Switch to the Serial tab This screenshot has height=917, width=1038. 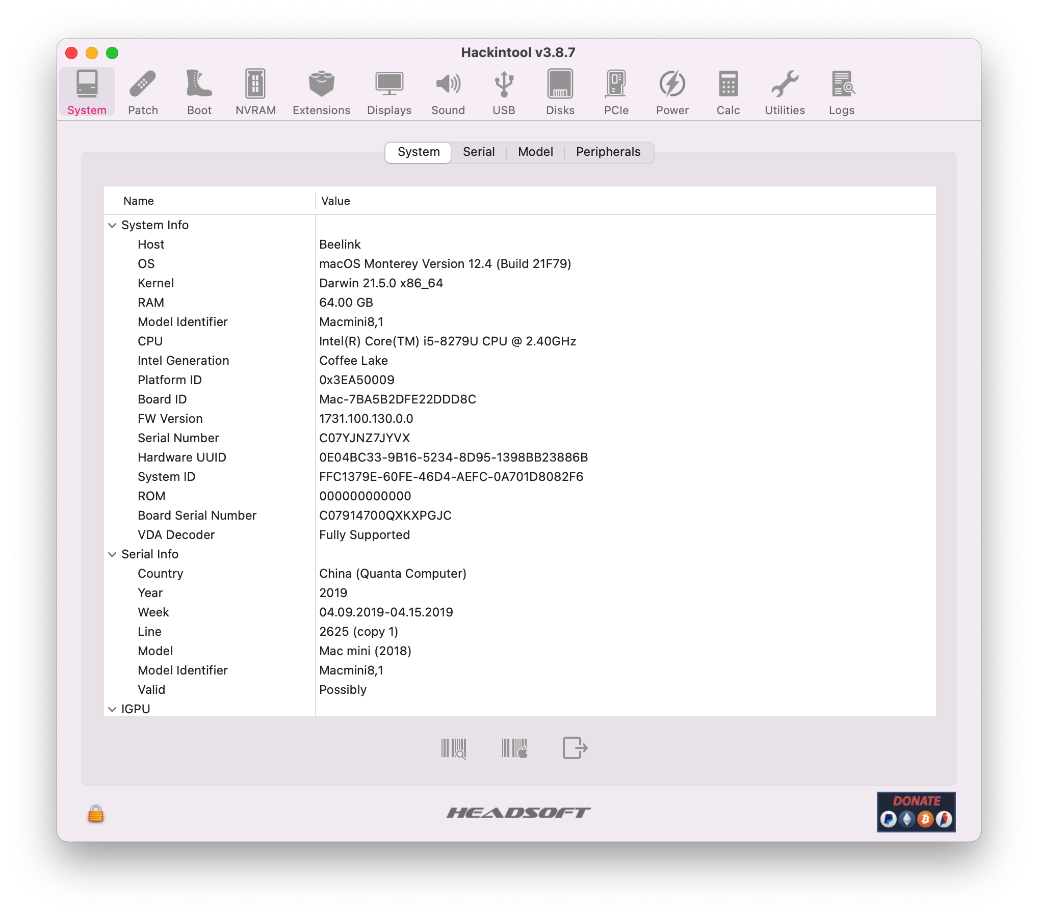[479, 152]
